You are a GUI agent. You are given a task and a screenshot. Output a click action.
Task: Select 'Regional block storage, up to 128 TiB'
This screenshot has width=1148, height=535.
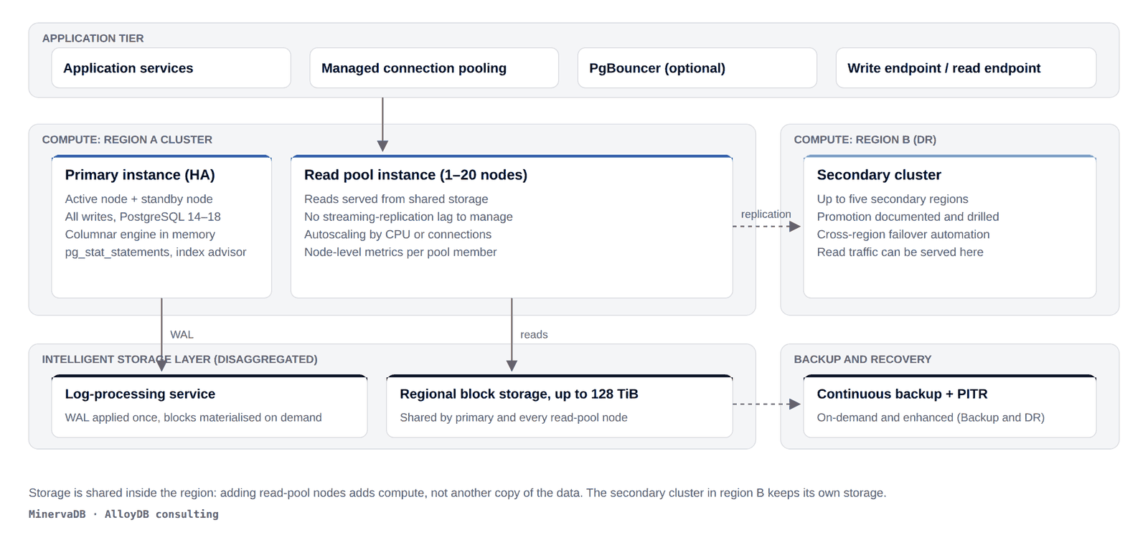[519, 394]
